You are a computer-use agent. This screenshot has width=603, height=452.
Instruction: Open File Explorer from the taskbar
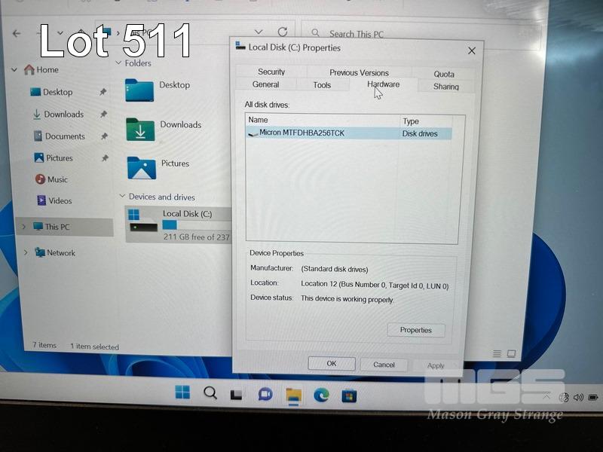point(293,395)
